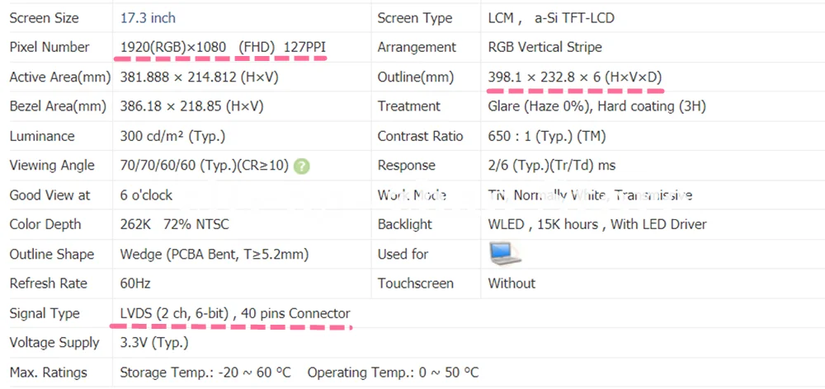Click the WLED backlight description text
The height and width of the screenshot is (389, 825).
tap(597, 224)
